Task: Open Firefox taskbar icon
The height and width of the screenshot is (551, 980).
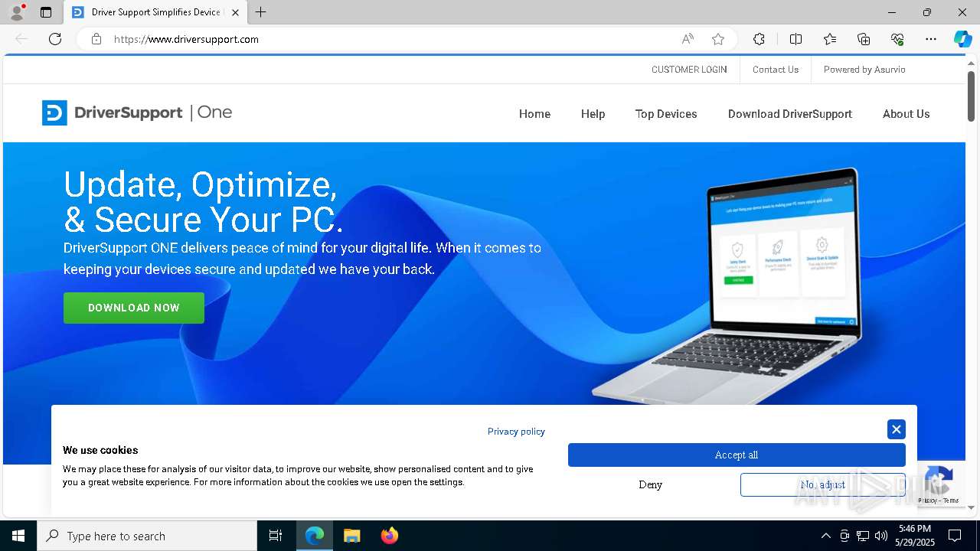Action: [390, 536]
